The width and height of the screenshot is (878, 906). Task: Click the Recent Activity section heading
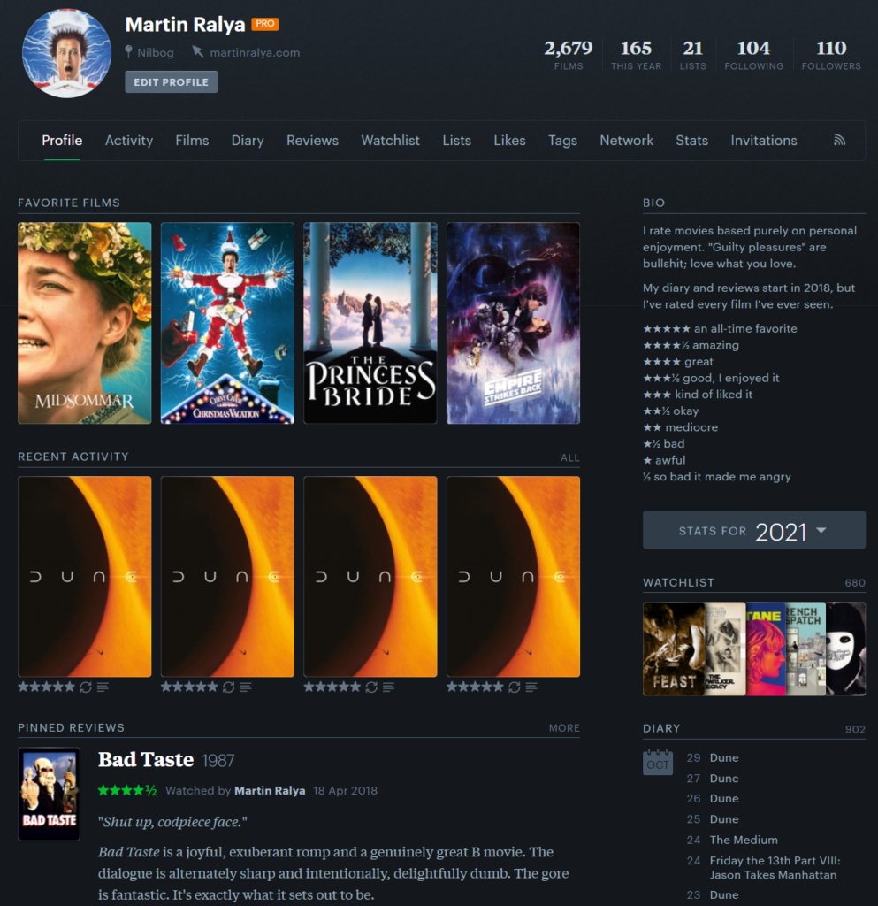pyautogui.click(x=73, y=457)
